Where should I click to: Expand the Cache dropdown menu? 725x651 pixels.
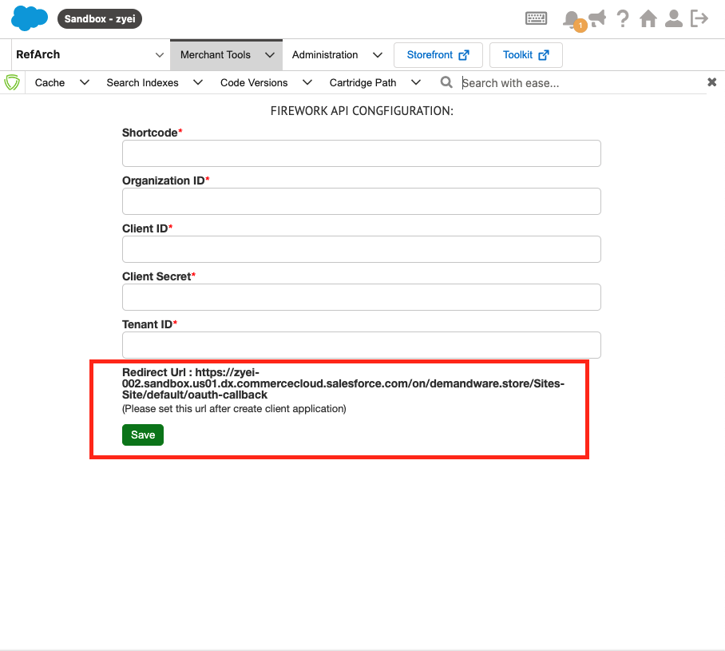point(61,82)
